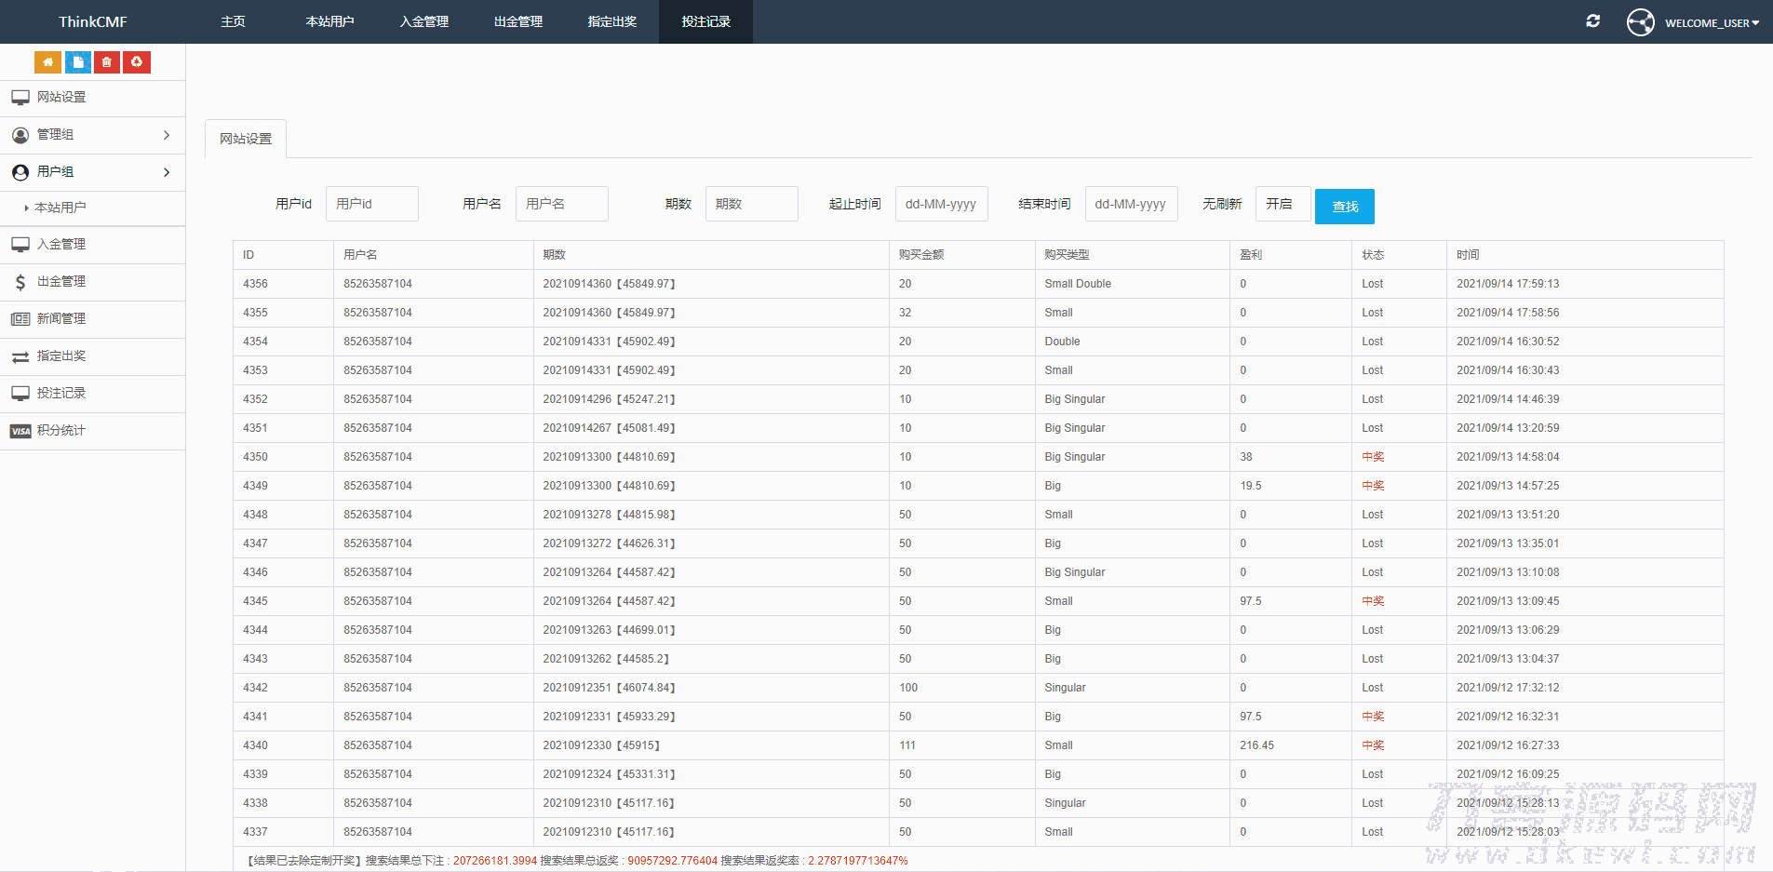Open 新闻管理 in the sidebar
This screenshot has width=1773, height=872.
point(61,318)
